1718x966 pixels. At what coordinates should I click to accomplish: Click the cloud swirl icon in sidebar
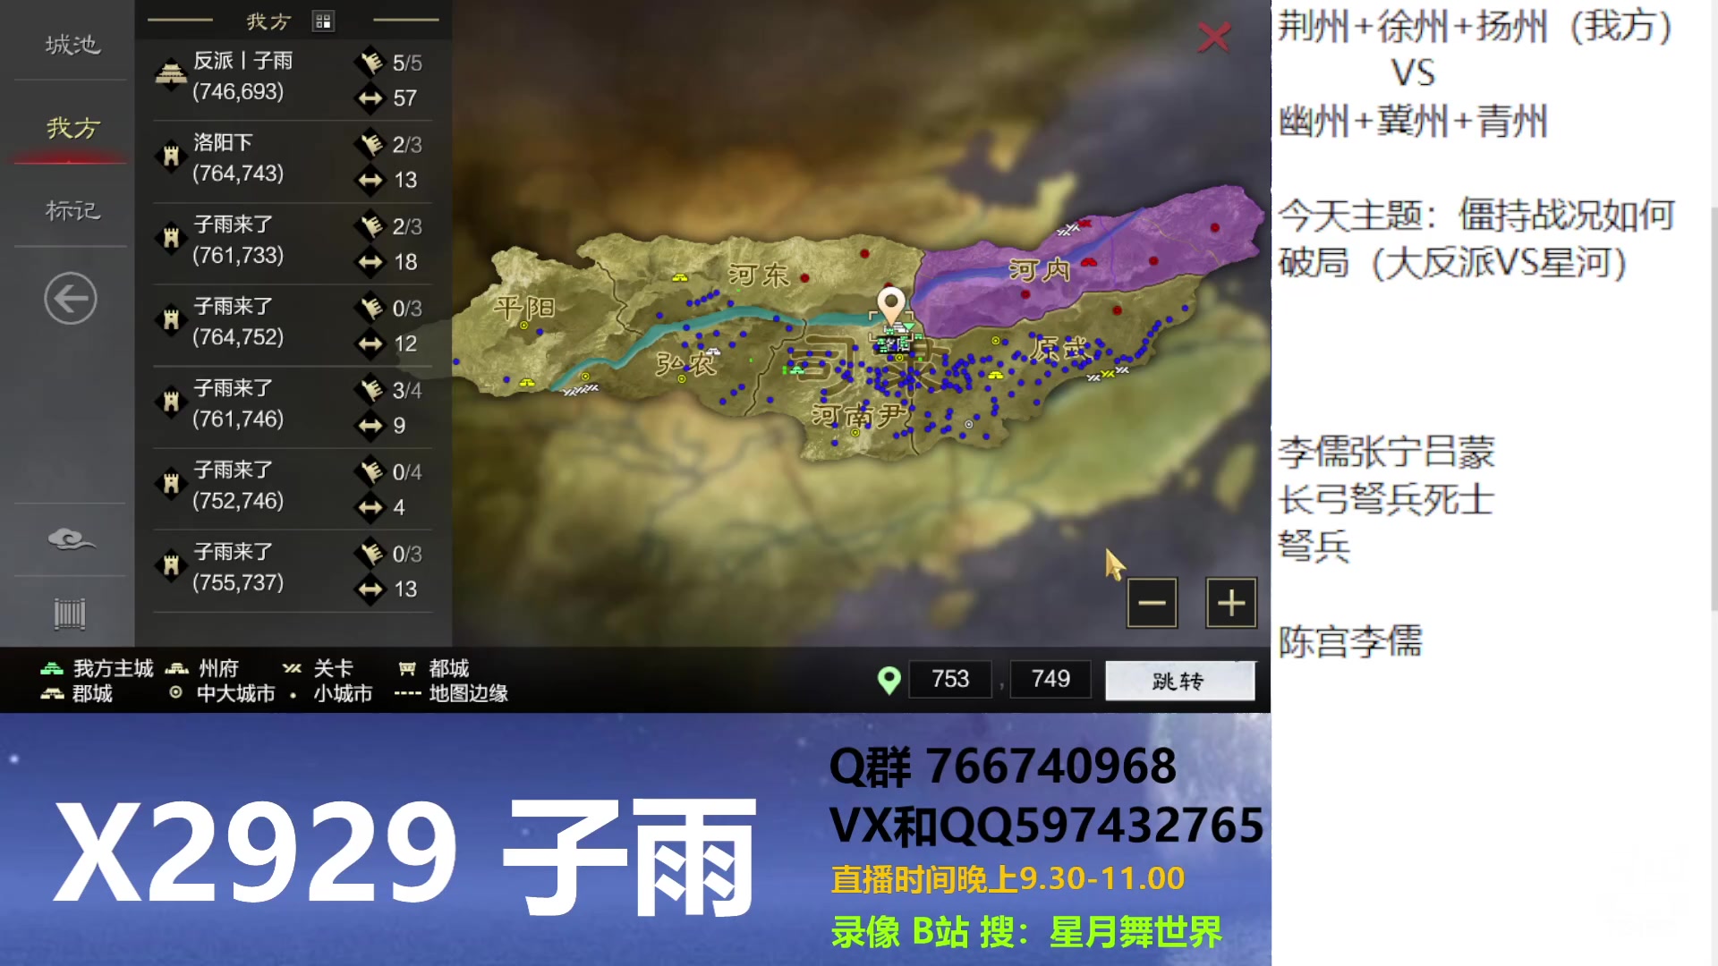[x=71, y=539]
